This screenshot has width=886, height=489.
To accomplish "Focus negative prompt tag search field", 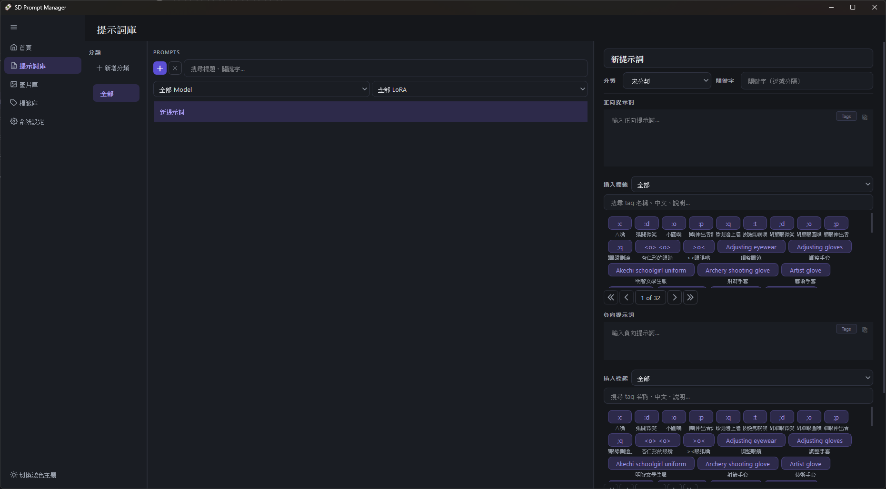I will click(x=738, y=396).
